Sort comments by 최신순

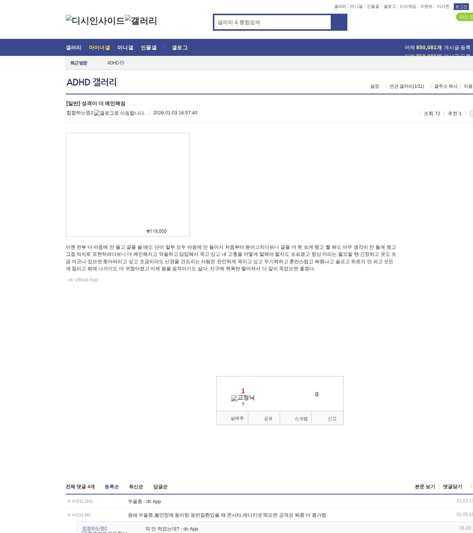point(136,487)
